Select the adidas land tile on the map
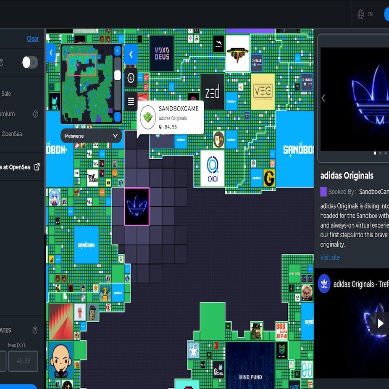This screenshot has width=389, height=389. [137, 206]
